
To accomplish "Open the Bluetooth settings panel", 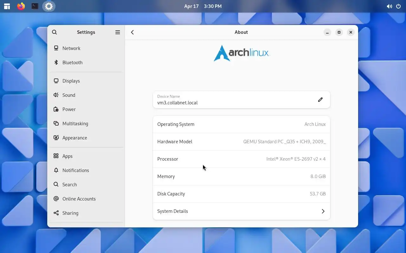I will (x=86, y=62).
